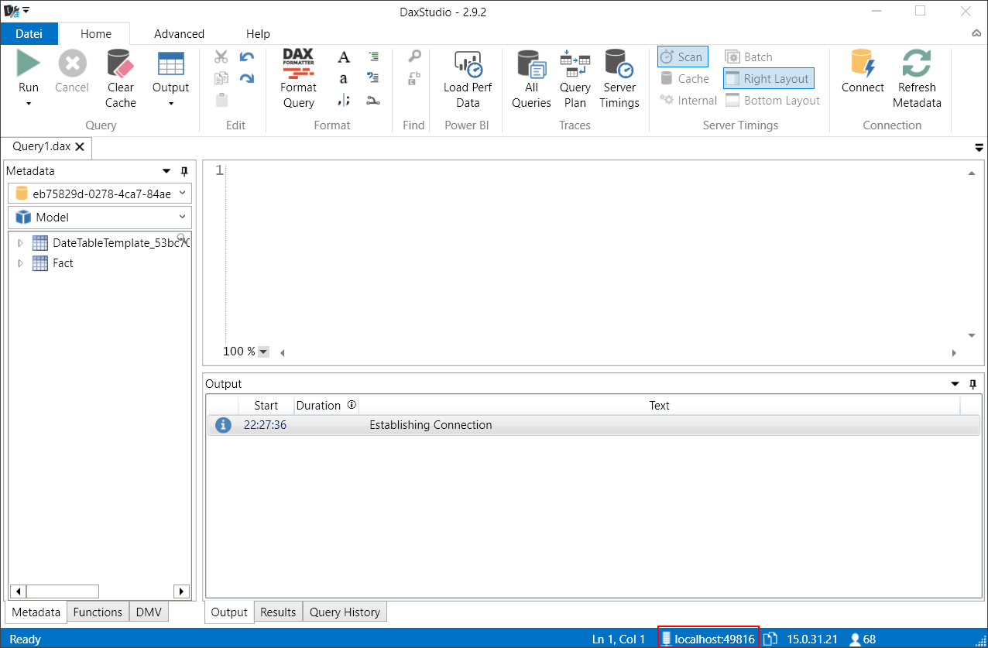Toggle the Cache server timings option

(684, 78)
